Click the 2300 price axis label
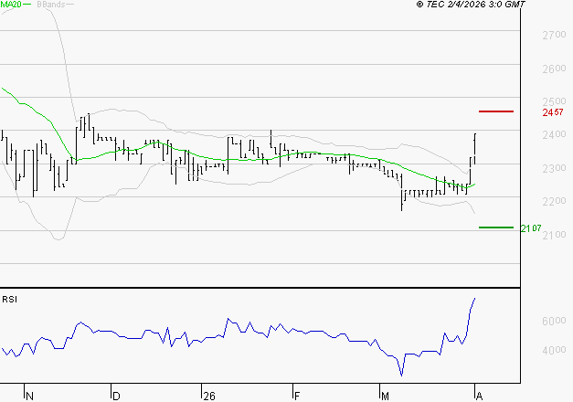573x402 pixels. click(x=554, y=168)
